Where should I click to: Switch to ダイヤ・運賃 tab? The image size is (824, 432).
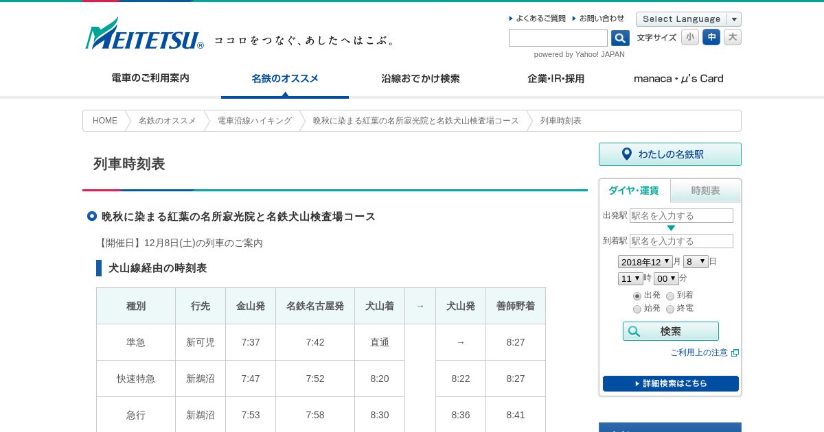634,191
